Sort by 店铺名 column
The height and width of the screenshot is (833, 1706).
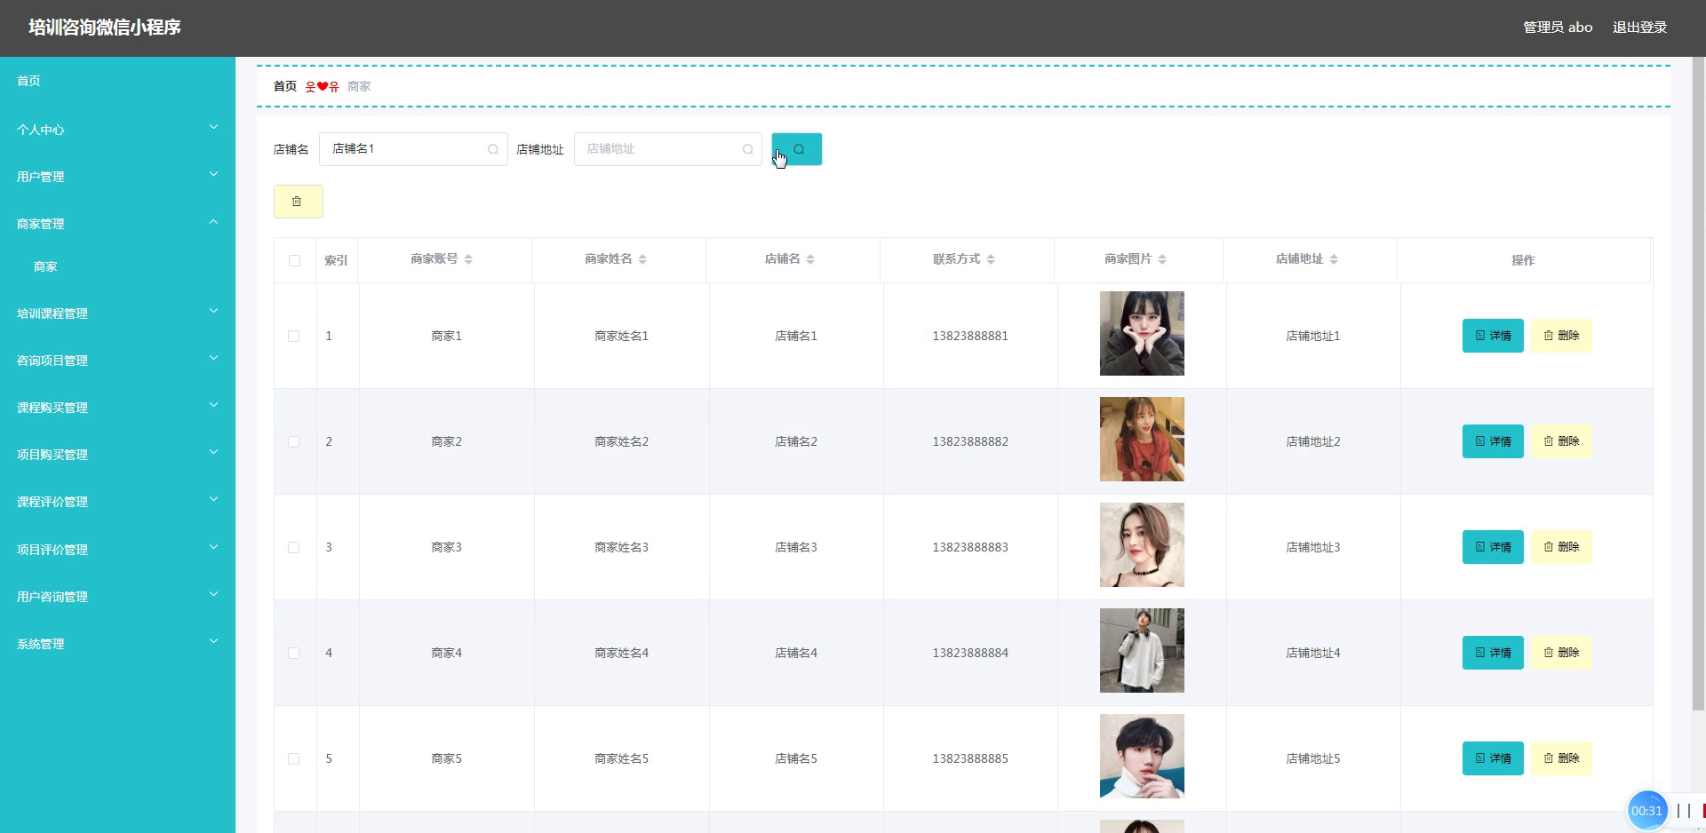[810, 259]
